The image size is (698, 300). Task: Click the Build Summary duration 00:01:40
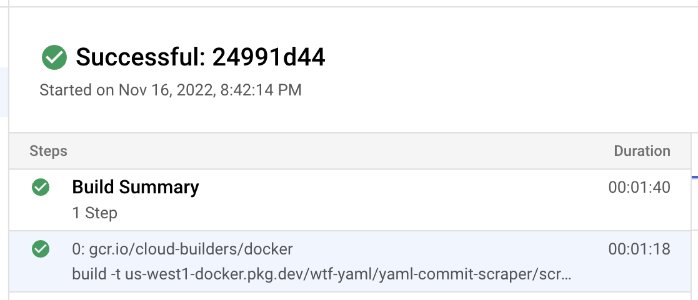click(639, 187)
